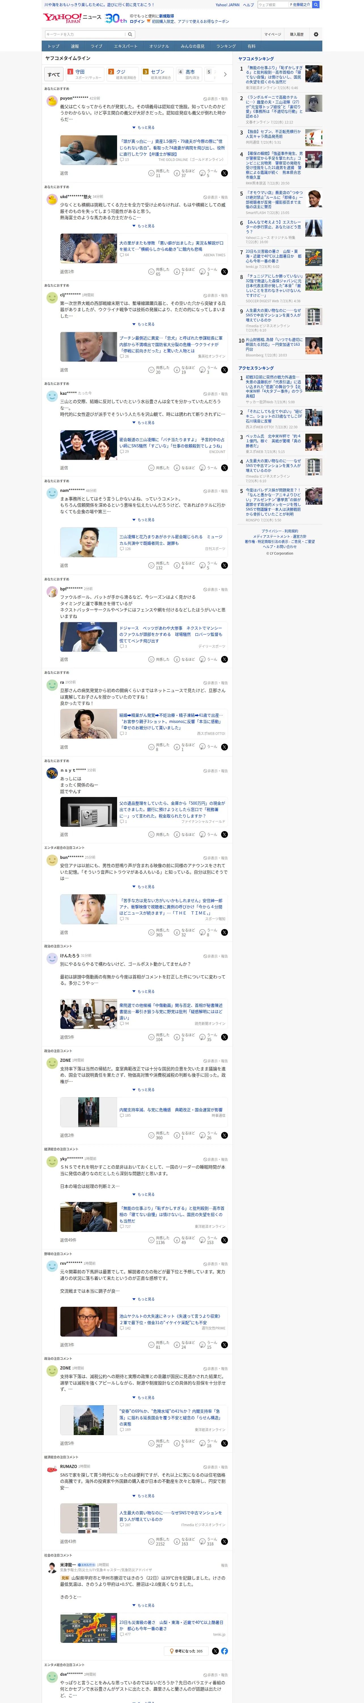364x1703 pixels.
Task: Open comment count 477 under weather article
Action: (x=126, y=1634)
